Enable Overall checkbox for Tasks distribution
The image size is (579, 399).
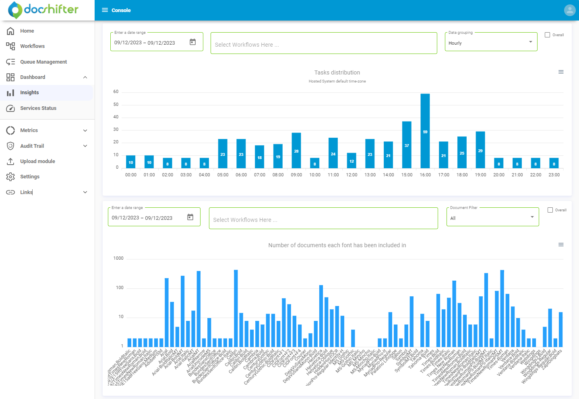[x=547, y=35]
